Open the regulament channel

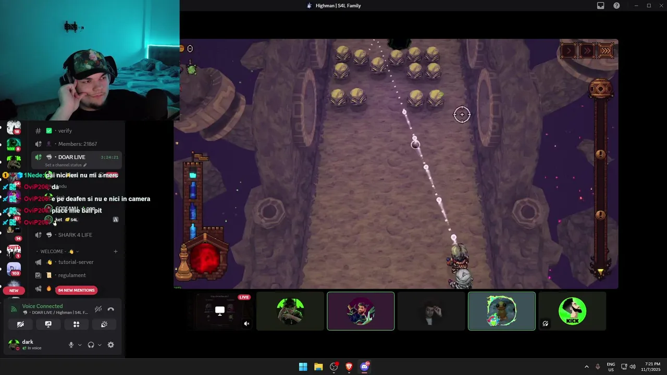click(x=76, y=275)
